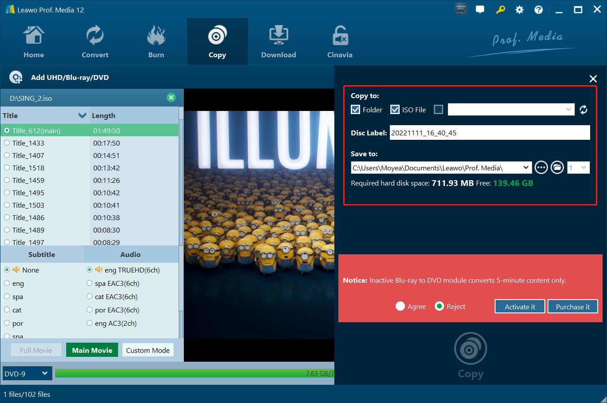Switch to the Convert module
607x403 pixels.
pos(95,43)
